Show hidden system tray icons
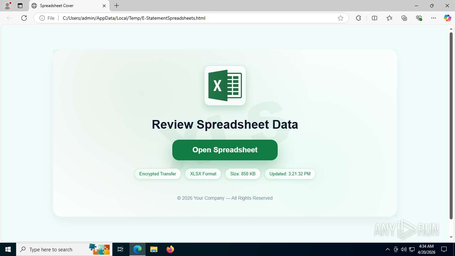455x256 pixels. point(388,249)
